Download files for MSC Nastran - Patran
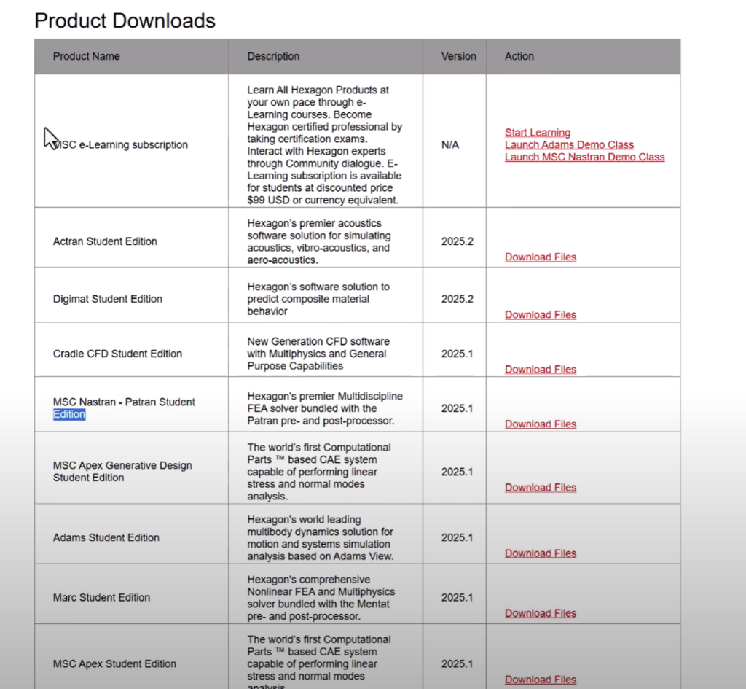 [x=540, y=424]
